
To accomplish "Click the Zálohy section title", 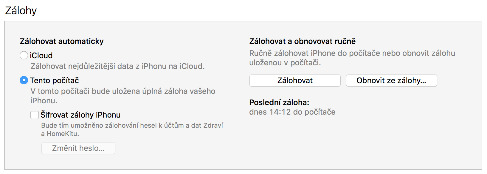I will pyautogui.click(x=21, y=11).
